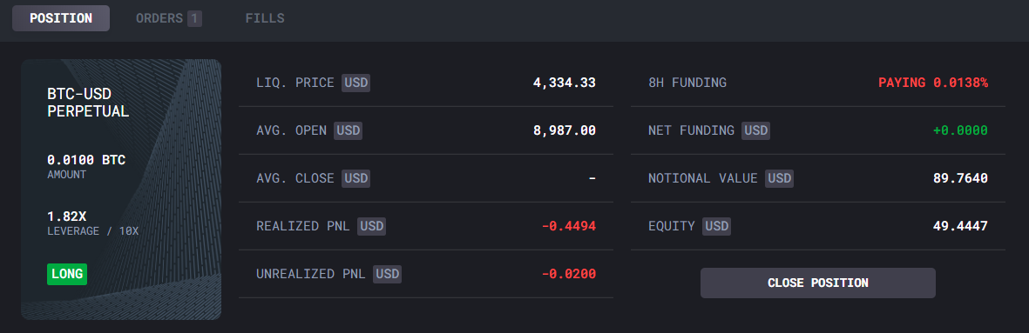This screenshot has width=1029, height=333.
Task: Click the USD tag next to Notional Value
Action: tap(780, 178)
